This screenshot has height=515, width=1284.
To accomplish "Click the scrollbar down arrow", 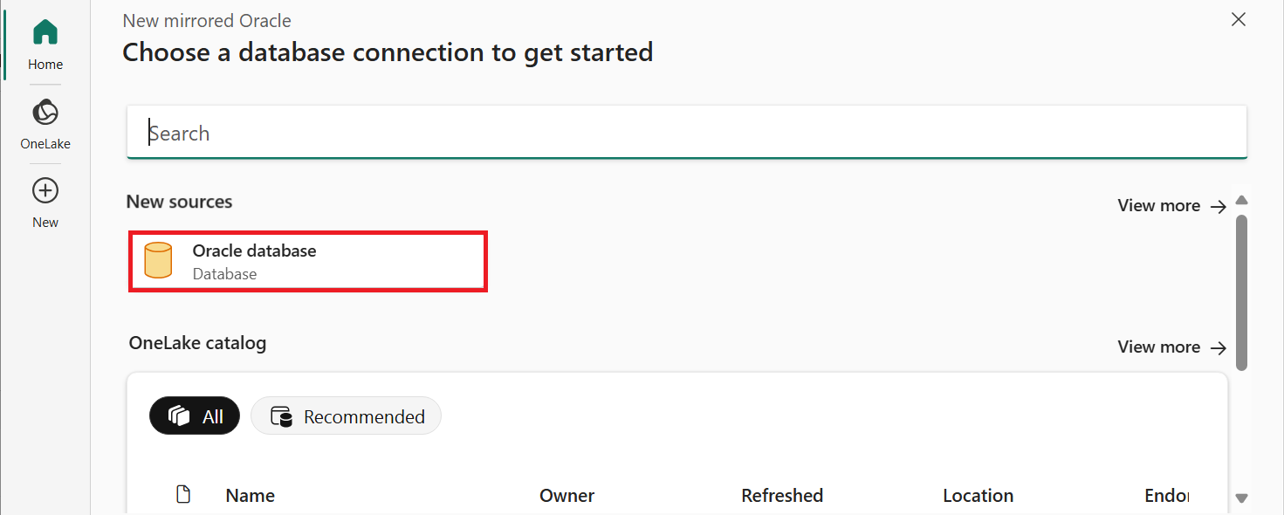I will coord(1241,498).
